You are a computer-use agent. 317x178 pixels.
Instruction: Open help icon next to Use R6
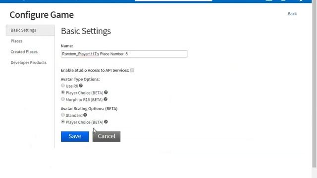(81, 86)
